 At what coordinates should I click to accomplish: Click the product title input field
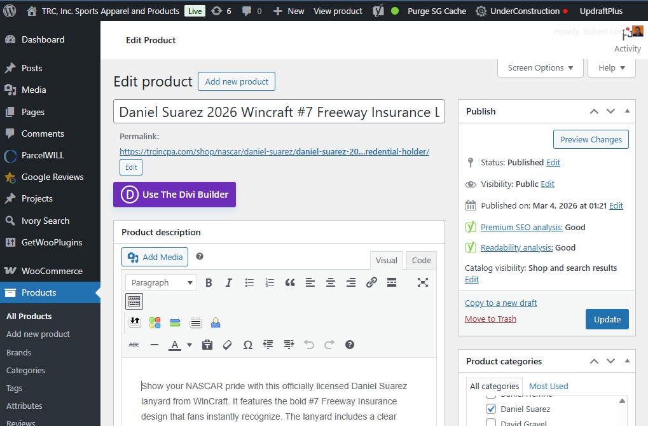click(279, 112)
